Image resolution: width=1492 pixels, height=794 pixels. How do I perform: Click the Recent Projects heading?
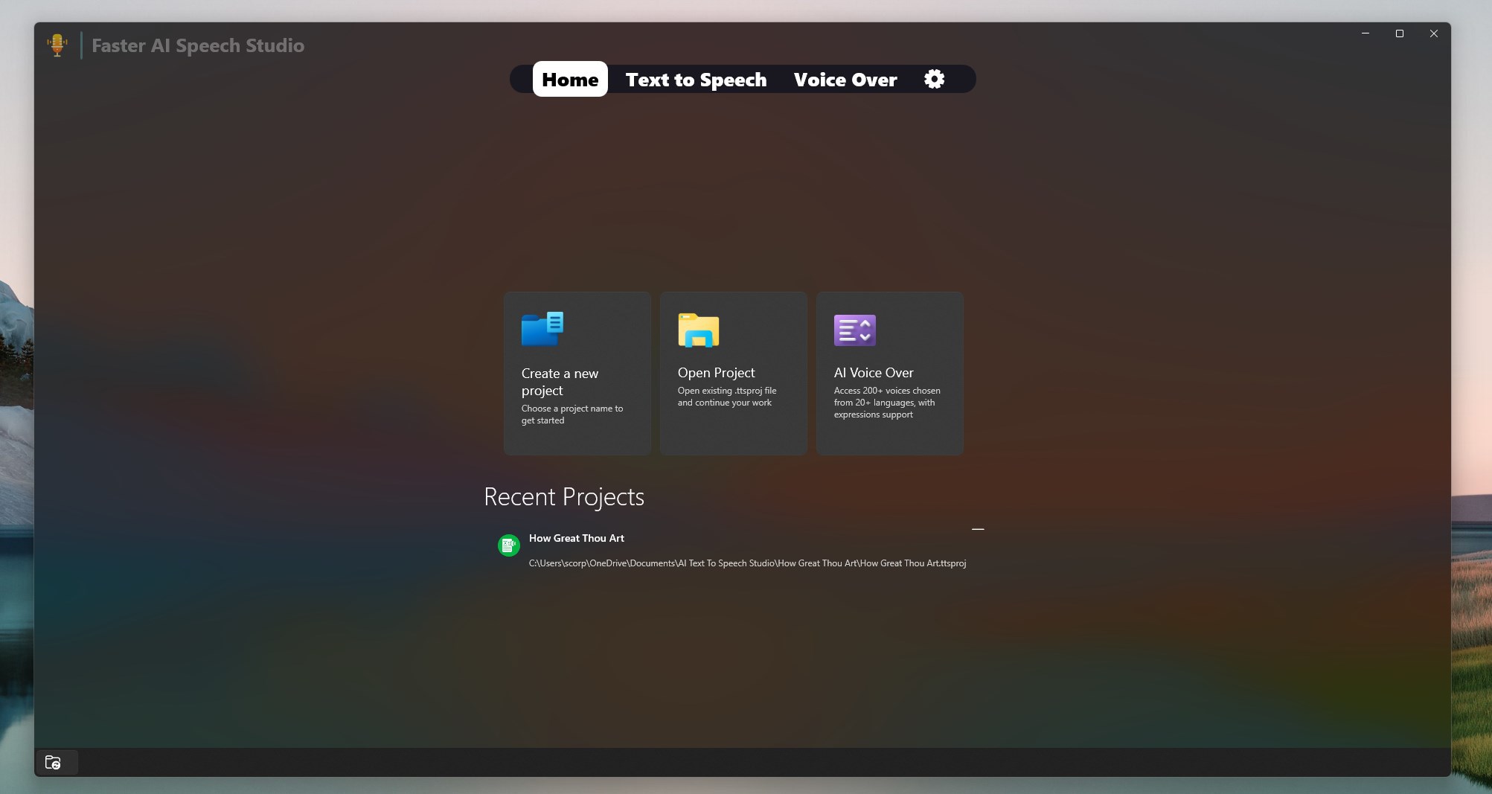pos(564,496)
